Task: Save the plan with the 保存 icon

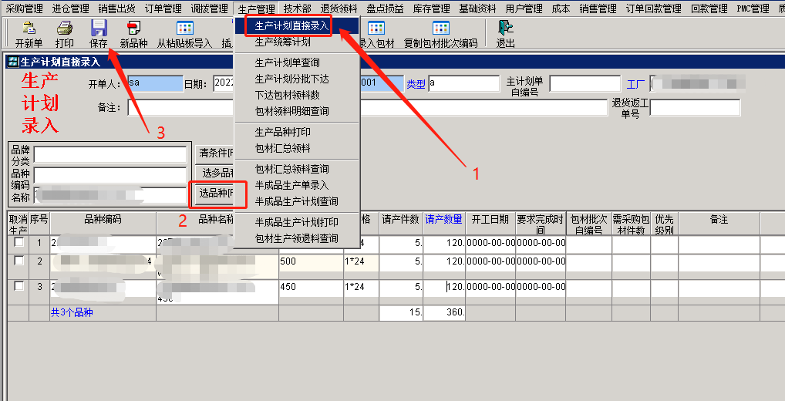Action: click(99, 29)
